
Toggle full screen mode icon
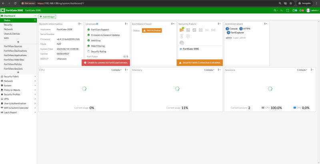pyautogui.click(x=288, y=10)
